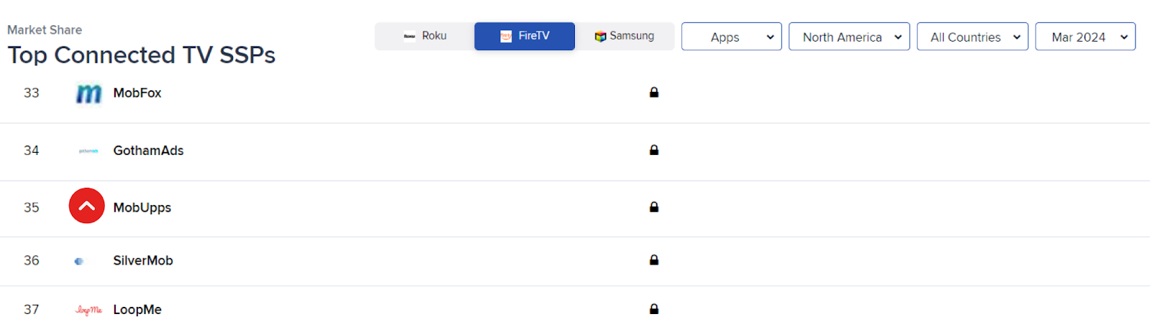Click the lock icon in GothamAds row
Viewport: 1150px width, 332px height.
tap(654, 150)
